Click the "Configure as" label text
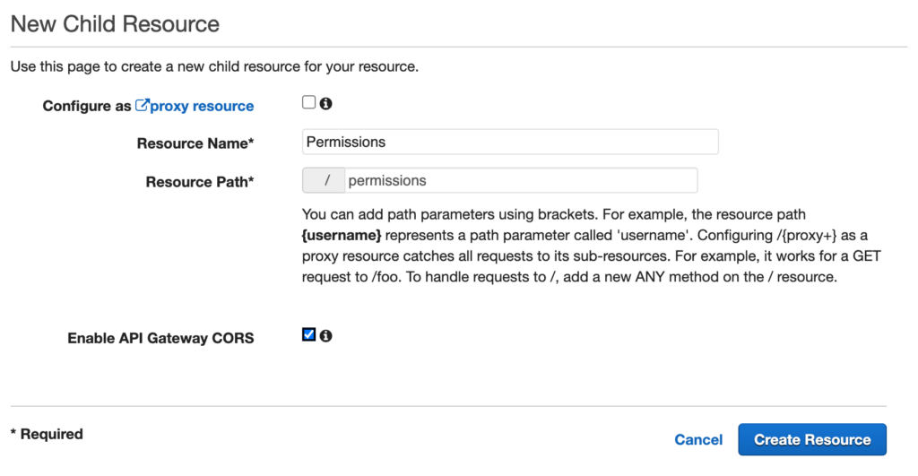The width and height of the screenshot is (918, 476). [x=87, y=106]
